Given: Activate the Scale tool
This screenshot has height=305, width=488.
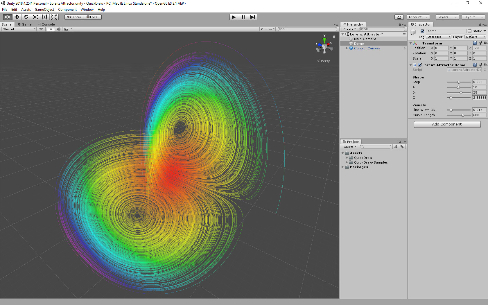Looking at the screenshot, I should click(35, 17).
